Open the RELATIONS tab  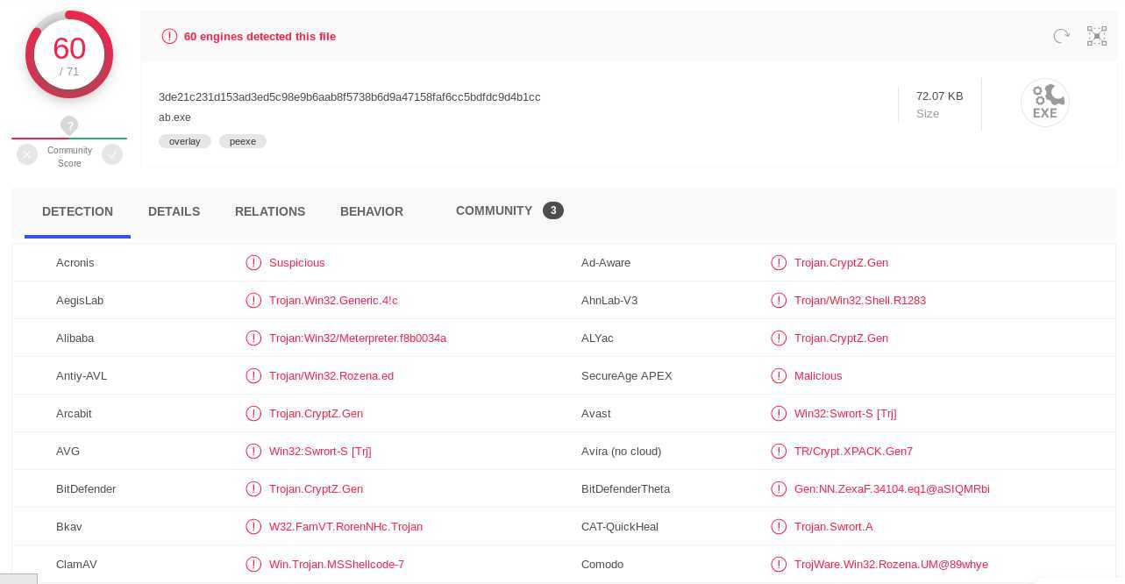tap(270, 211)
